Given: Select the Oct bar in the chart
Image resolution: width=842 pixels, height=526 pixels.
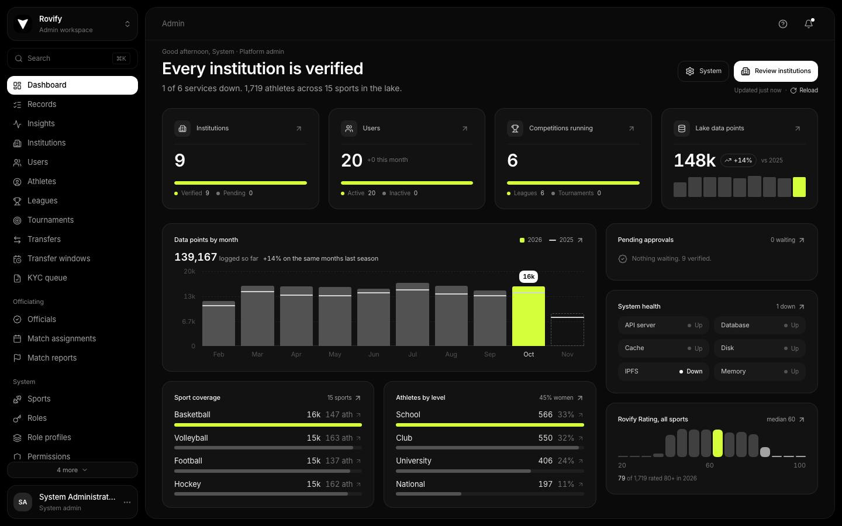Looking at the screenshot, I should [x=529, y=316].
